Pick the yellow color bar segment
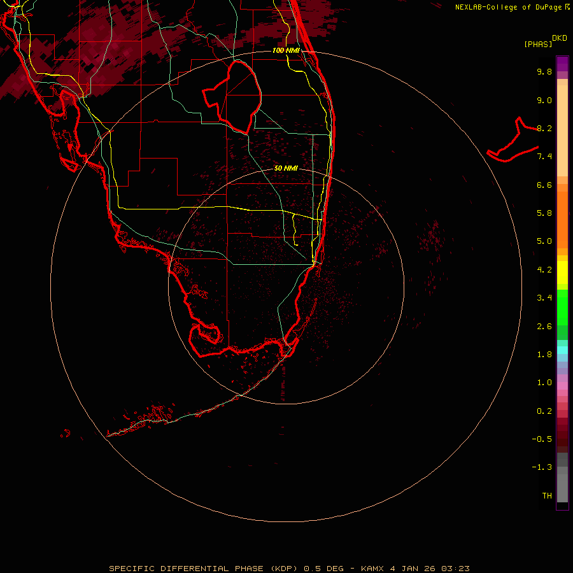This screenshot has height=573, width=573. pyautogui.click(x=562, y=272)
